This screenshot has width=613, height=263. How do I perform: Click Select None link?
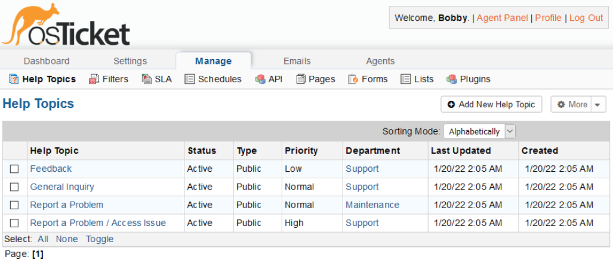click(67, 239)
